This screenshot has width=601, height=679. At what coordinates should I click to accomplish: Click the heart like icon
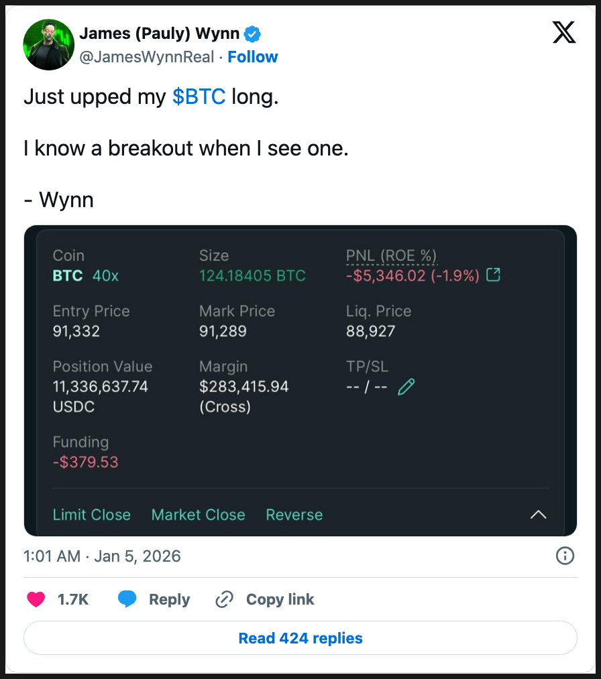click(x=36, y=599)
